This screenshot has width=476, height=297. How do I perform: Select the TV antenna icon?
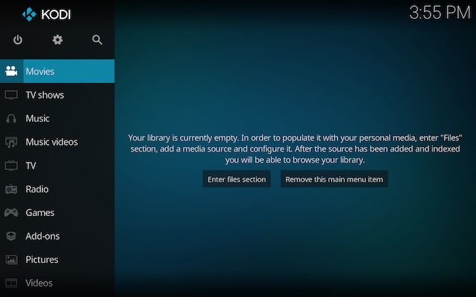[x=11, y=166]
